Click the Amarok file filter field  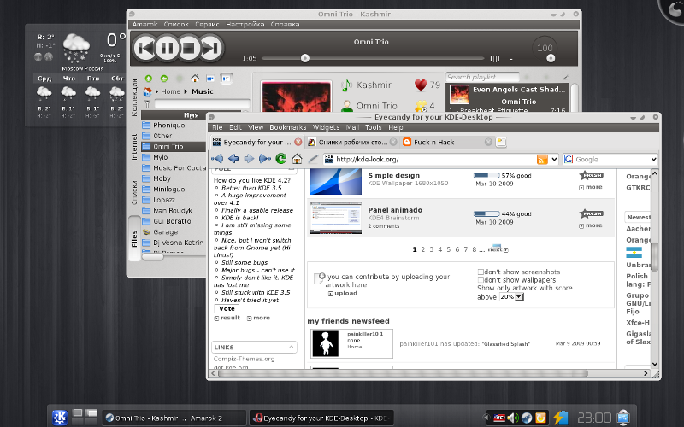point(202,103)
